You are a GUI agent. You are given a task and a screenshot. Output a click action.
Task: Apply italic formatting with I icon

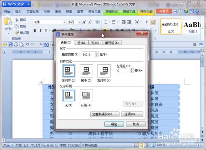[x=40, y=30]
